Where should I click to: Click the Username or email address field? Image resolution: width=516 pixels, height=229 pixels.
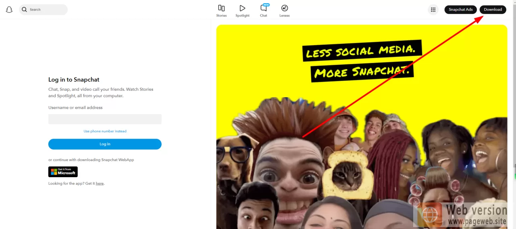[105, 119]
